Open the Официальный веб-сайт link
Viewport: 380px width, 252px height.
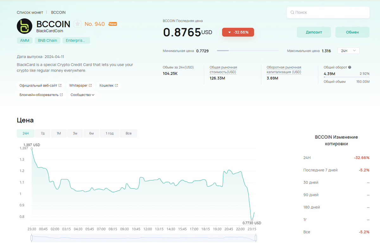tap(41, 85)
